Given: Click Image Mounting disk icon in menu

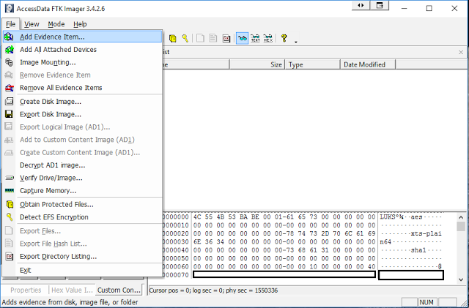Looking at the screenshot, I should [x=9, y=62].
